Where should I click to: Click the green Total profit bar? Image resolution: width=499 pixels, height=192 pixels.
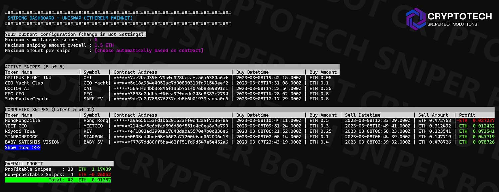[x=58, y=180]
